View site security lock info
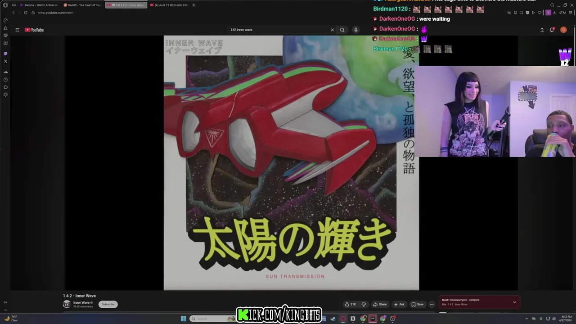The height and width of the screenshot is (324, 576). (x=33, y=13)
